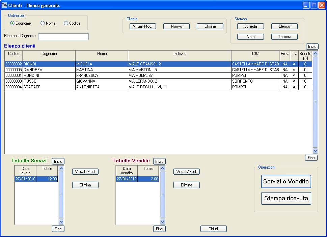Click the Cliente Visual/Mod. button
Screen dimensions: 327x237
click(x=143, y=26)
